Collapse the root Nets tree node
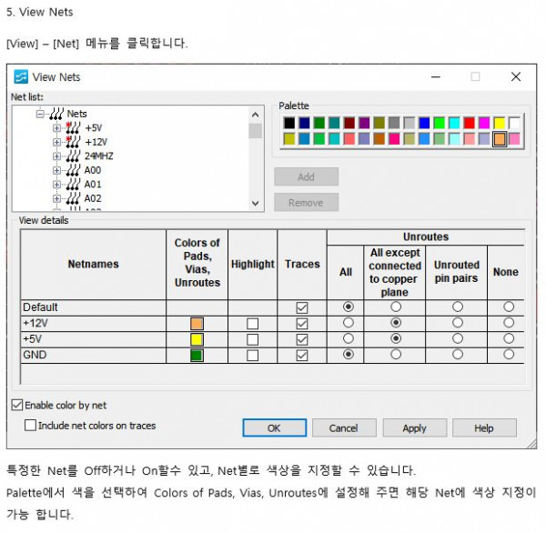Screen dimensions: 546x533 pos(40,114)
